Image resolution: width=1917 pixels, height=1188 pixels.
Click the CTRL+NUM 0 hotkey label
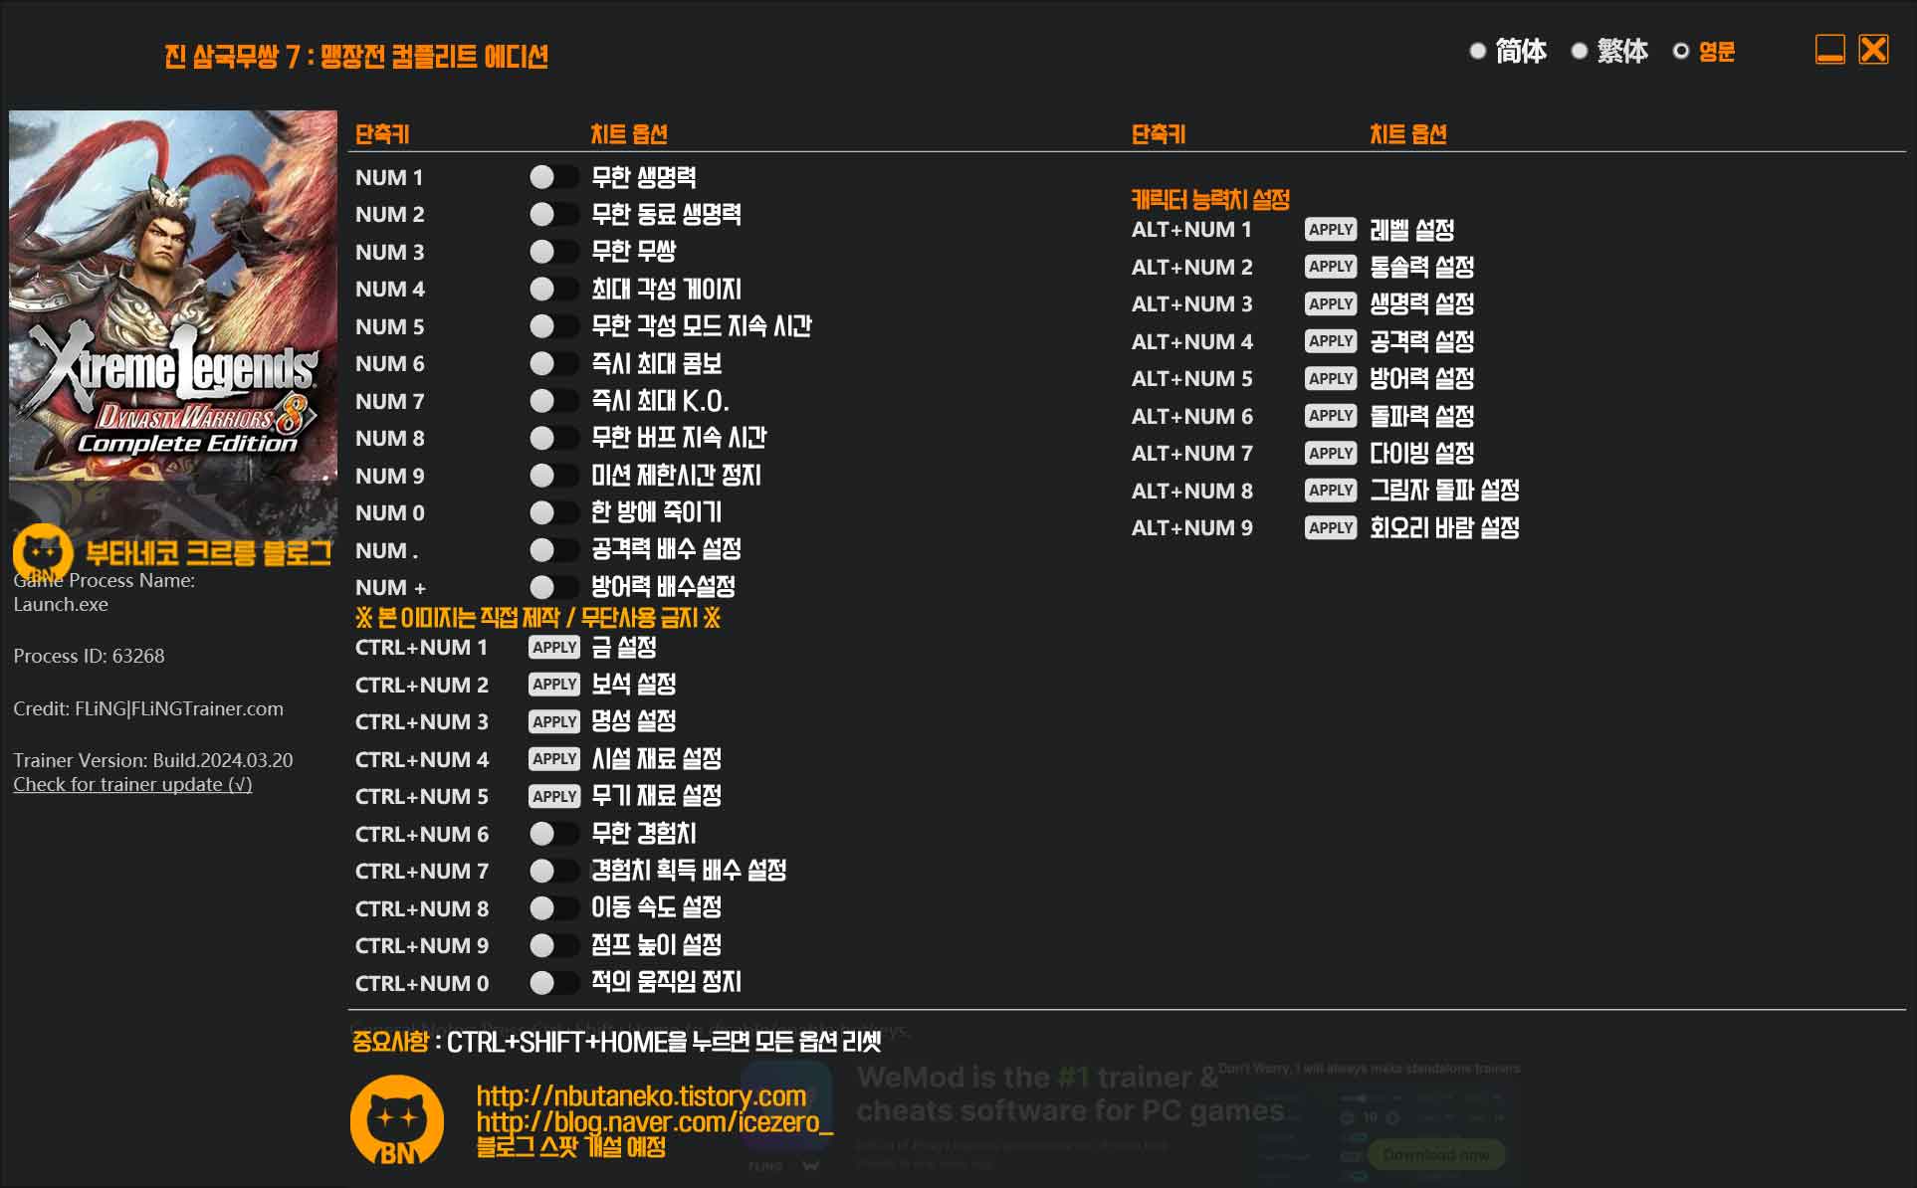(x=422, y=983)
